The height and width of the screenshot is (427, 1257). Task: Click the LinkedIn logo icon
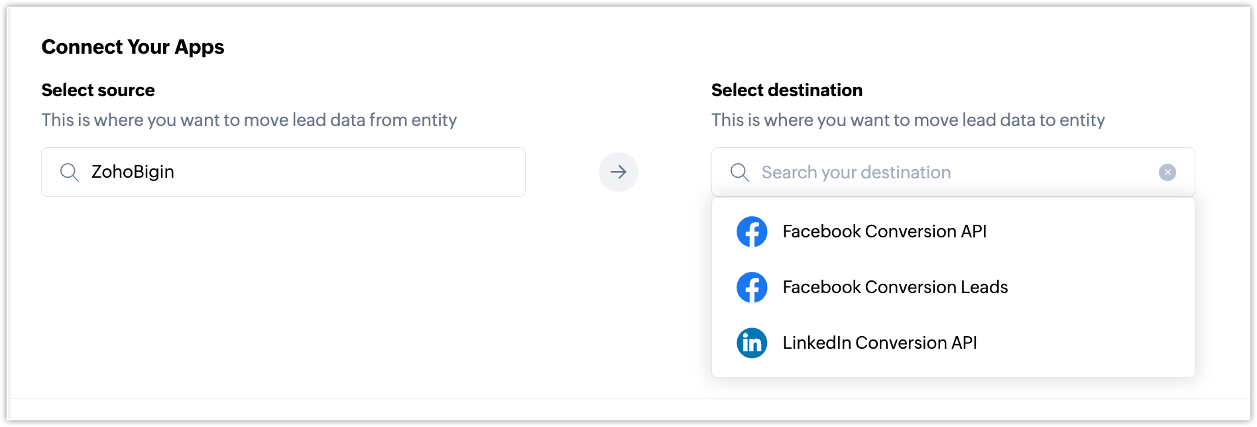click(x=752, y=343)
